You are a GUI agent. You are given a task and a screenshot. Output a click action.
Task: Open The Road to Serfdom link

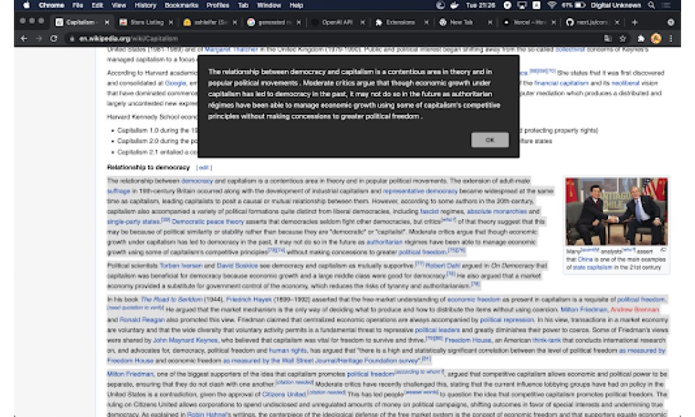(172, 300)
